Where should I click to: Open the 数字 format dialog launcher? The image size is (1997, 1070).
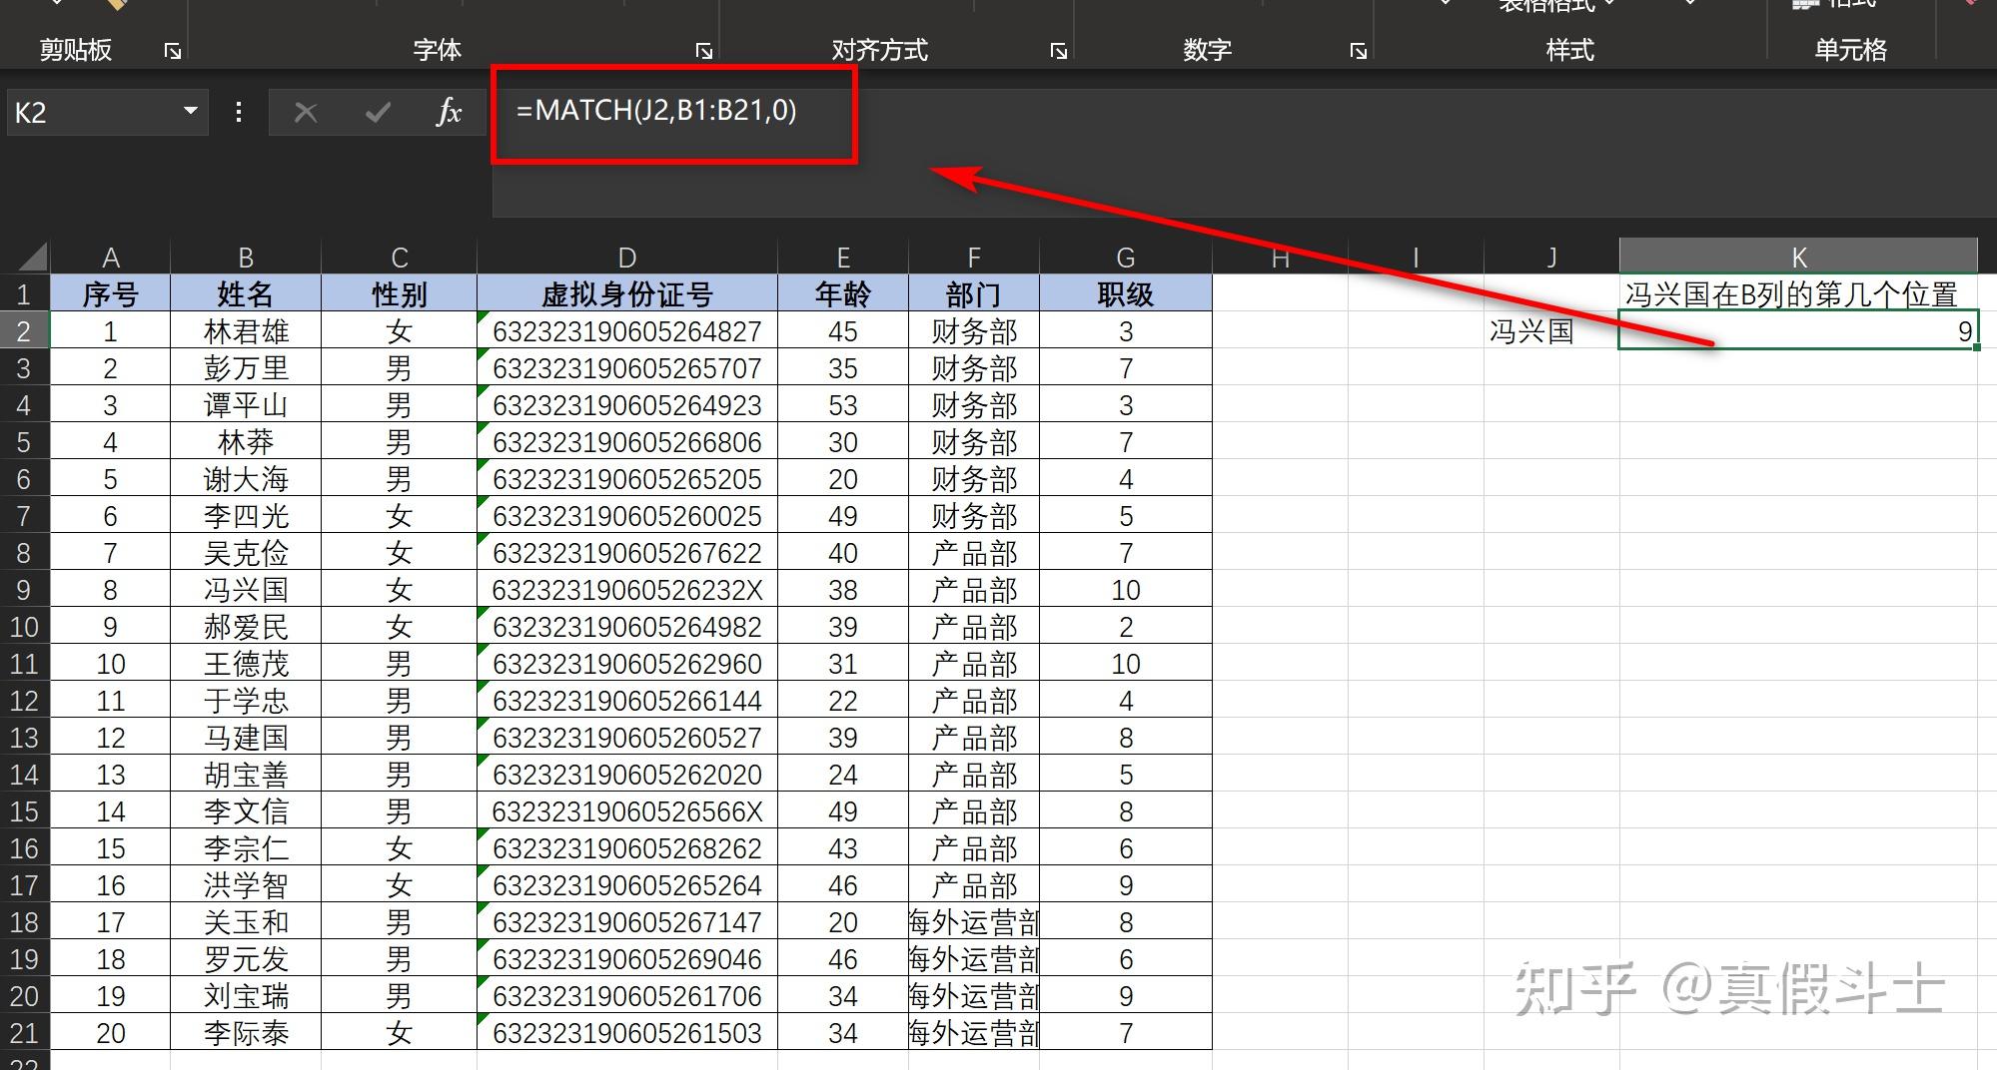point(1359,51)
